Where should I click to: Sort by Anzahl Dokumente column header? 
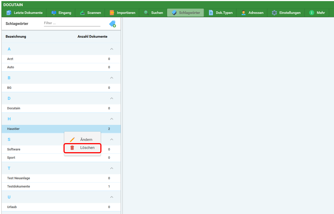pos(92,37)
